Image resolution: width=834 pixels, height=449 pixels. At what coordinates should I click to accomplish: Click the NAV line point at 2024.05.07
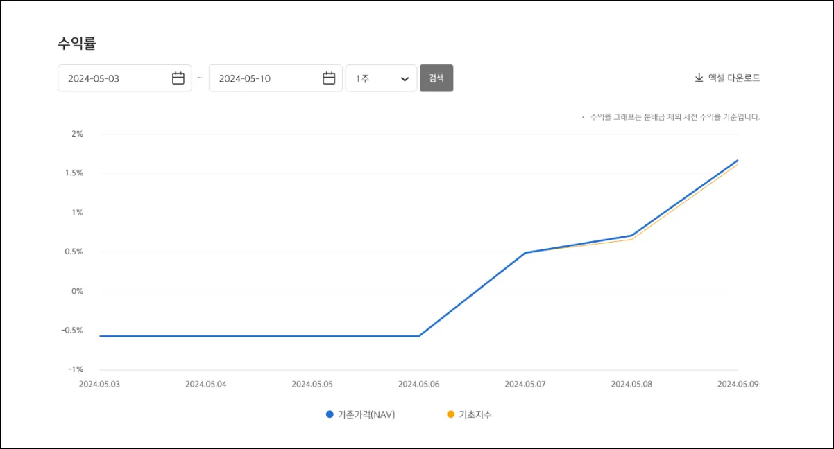tap(525, 253)
